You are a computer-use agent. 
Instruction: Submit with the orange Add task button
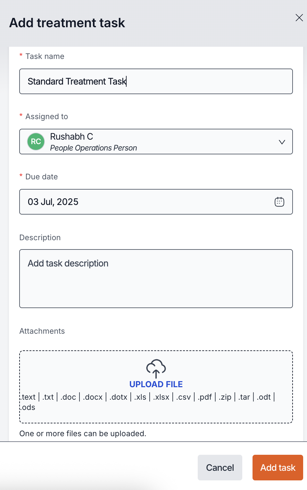point(278,468)
